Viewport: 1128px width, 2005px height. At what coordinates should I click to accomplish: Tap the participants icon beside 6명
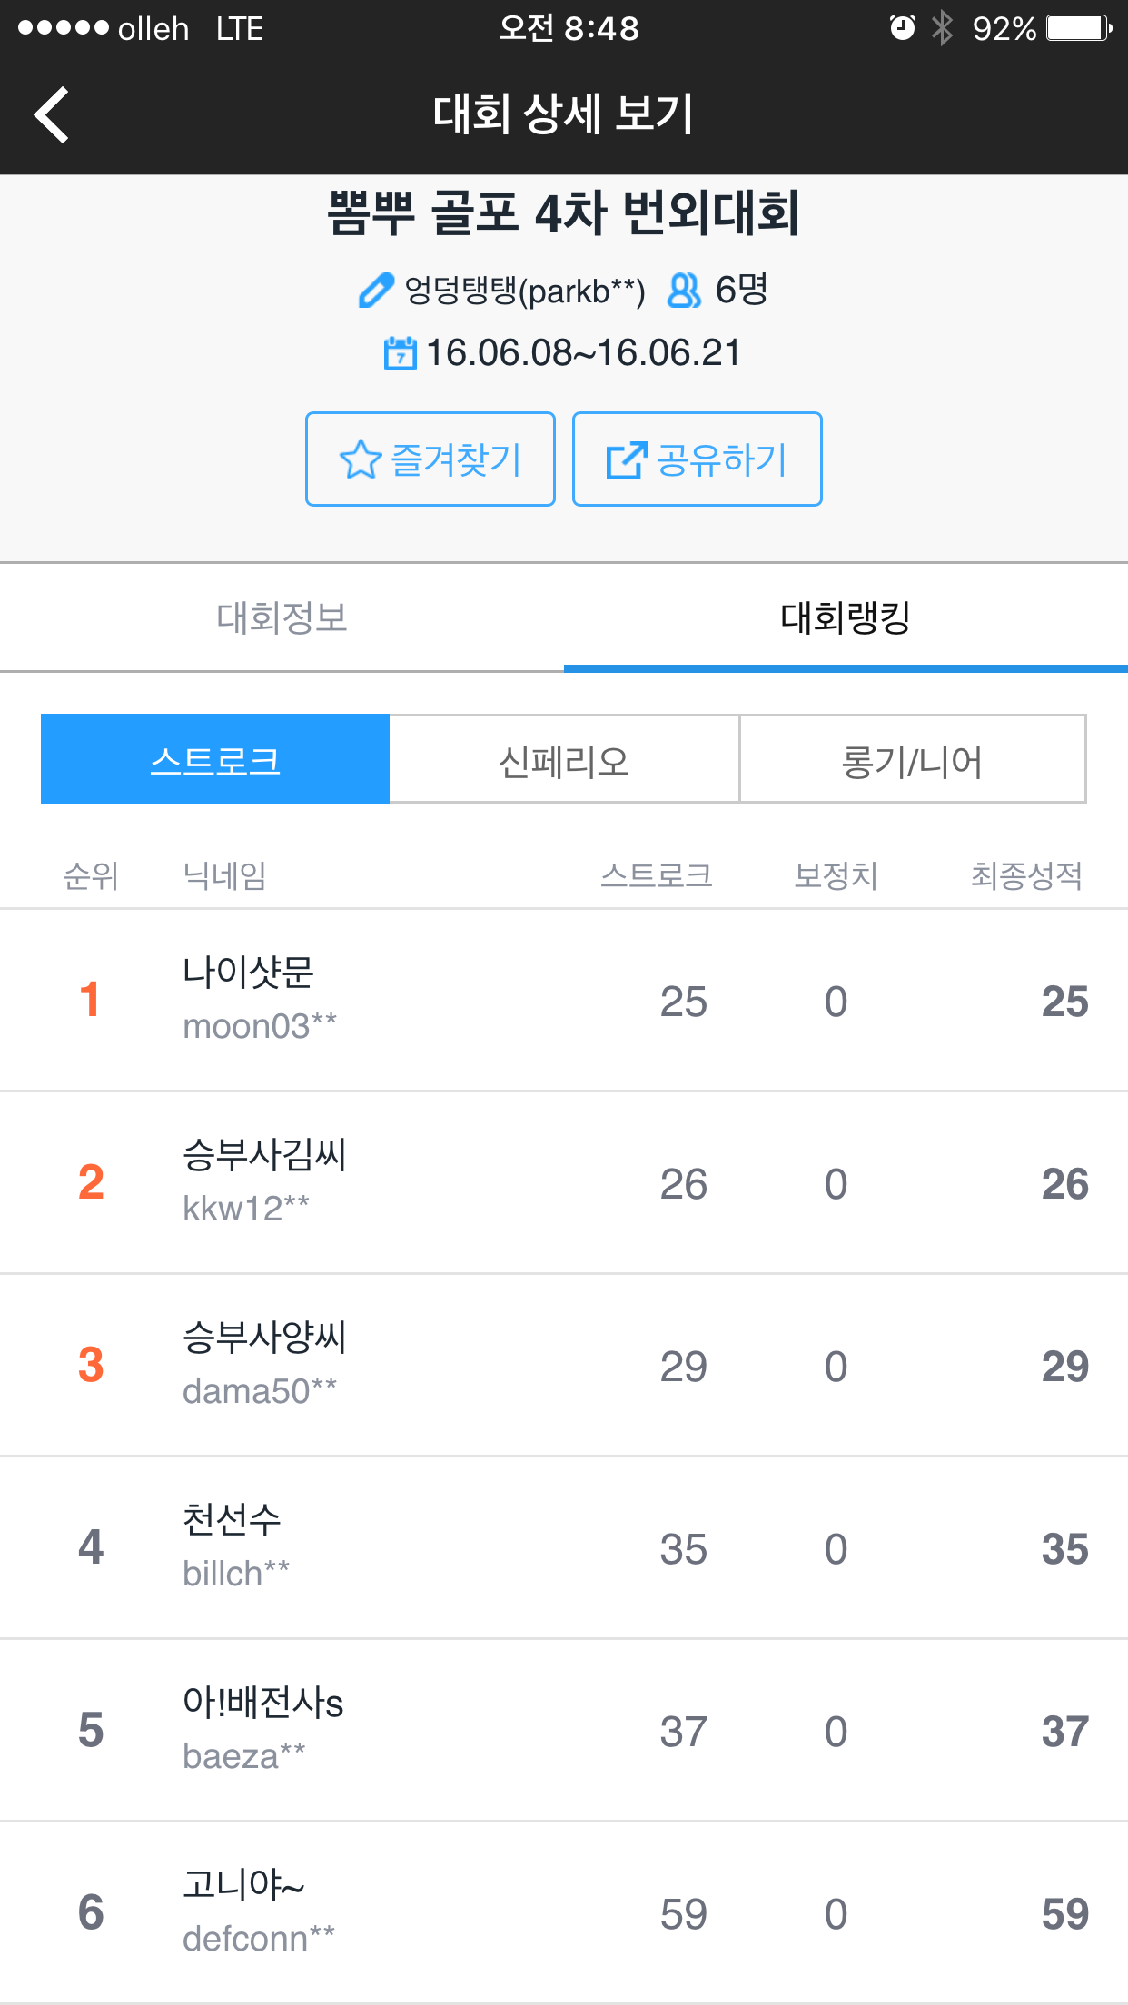click(x=684, y=291)
